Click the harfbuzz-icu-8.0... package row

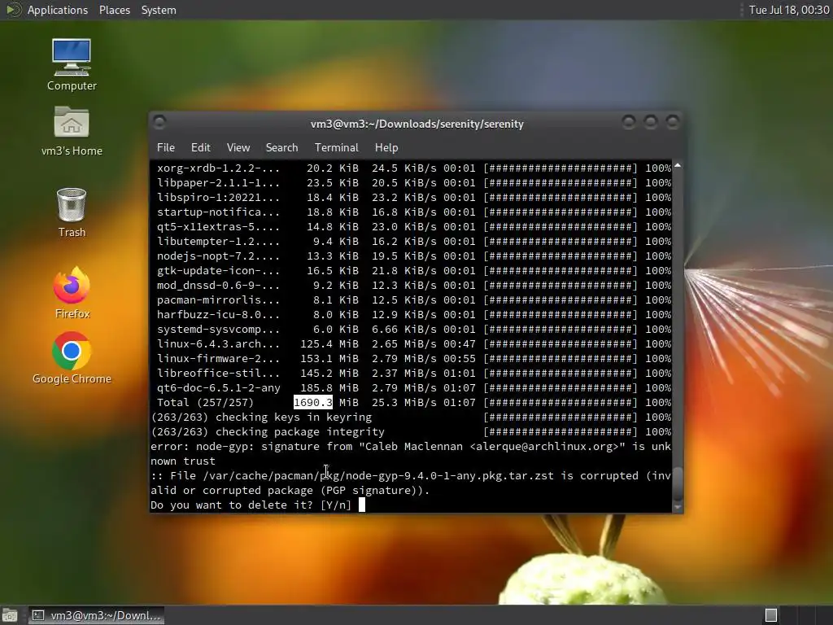(x=413, y=315)
